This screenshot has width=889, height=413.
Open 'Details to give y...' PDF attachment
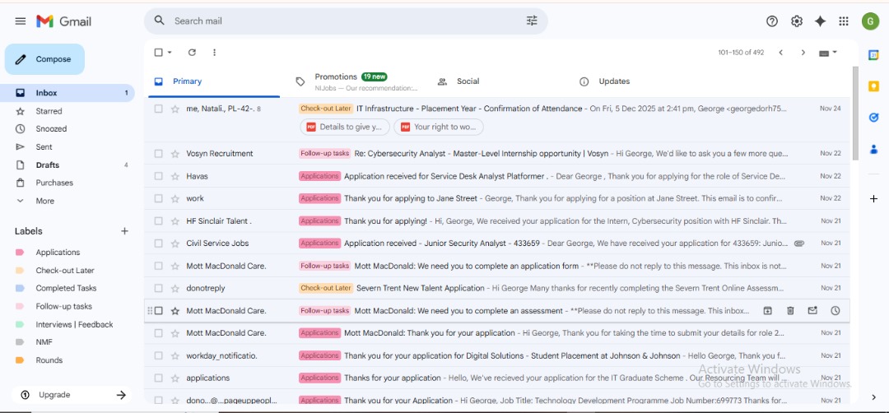[x=345, y=127]
